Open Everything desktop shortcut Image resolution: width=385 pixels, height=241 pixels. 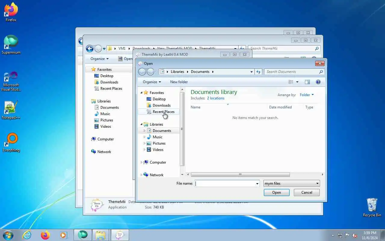pyautogui.click(x=11, y=142)
